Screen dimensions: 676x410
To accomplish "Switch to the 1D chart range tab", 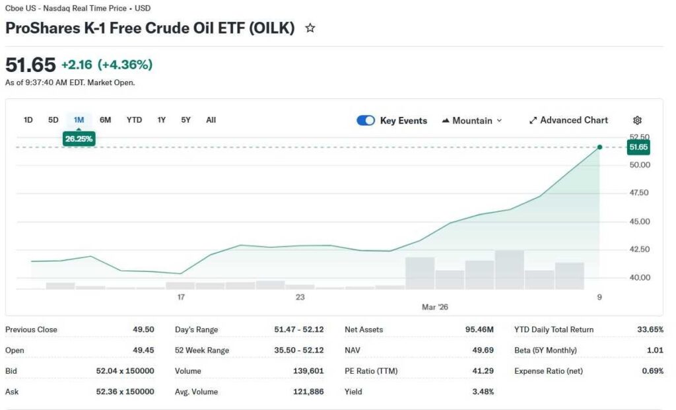I will pyautogui.click(x=28, y=120).
